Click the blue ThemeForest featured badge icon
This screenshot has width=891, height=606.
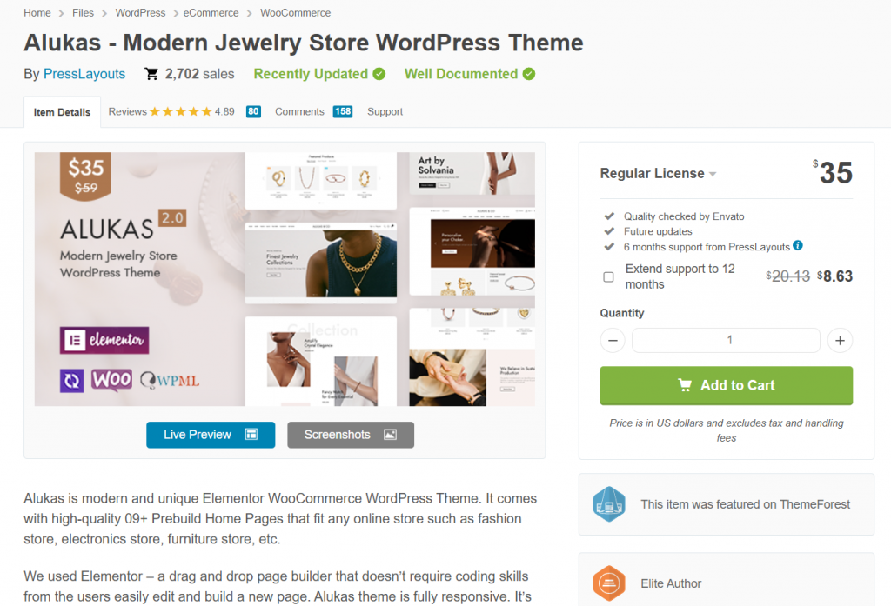click(609, 503)
